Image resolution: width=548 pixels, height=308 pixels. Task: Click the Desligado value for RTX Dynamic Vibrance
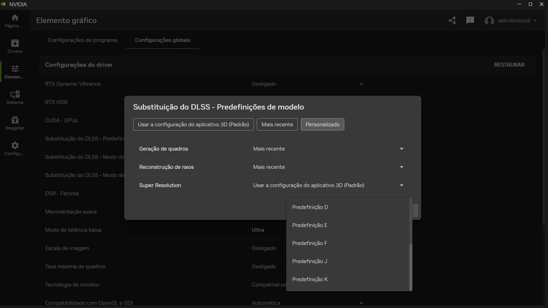pos(264,84)
